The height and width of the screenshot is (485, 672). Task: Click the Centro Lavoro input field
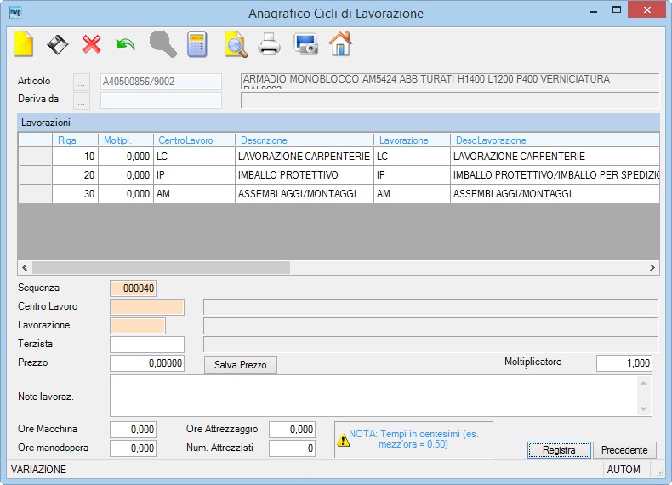pyautogui.click(x=147, y=307)
